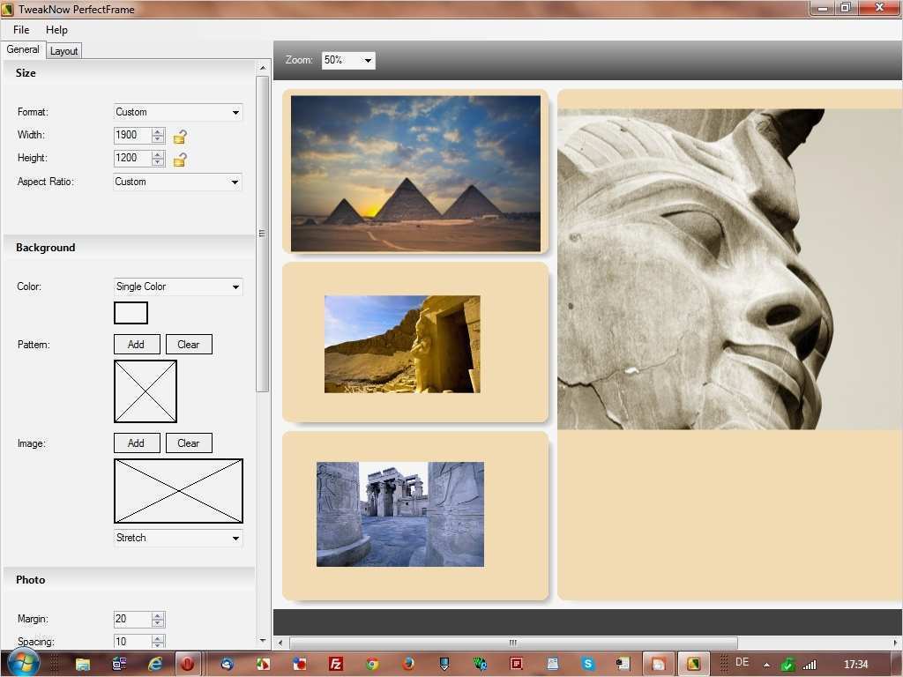Increase Margin using the up spinner
This screenshot has height=677, width=903.
tap(159, 615)
